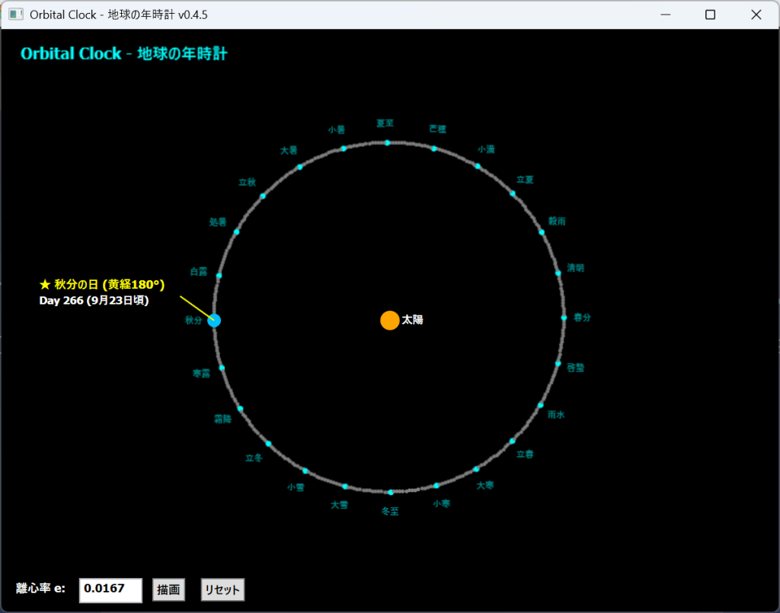Click the orange sun at orbit center

point(389,321)
